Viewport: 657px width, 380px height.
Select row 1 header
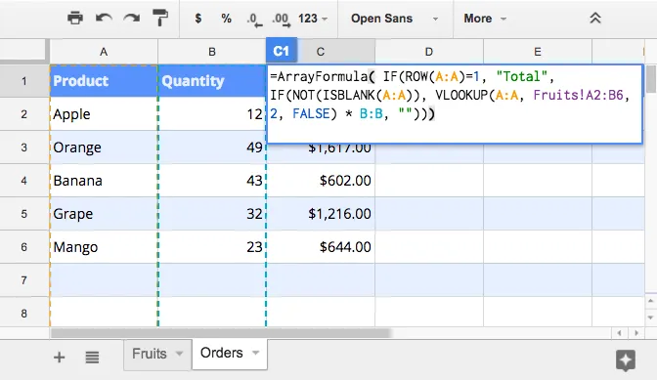(24, 81)
